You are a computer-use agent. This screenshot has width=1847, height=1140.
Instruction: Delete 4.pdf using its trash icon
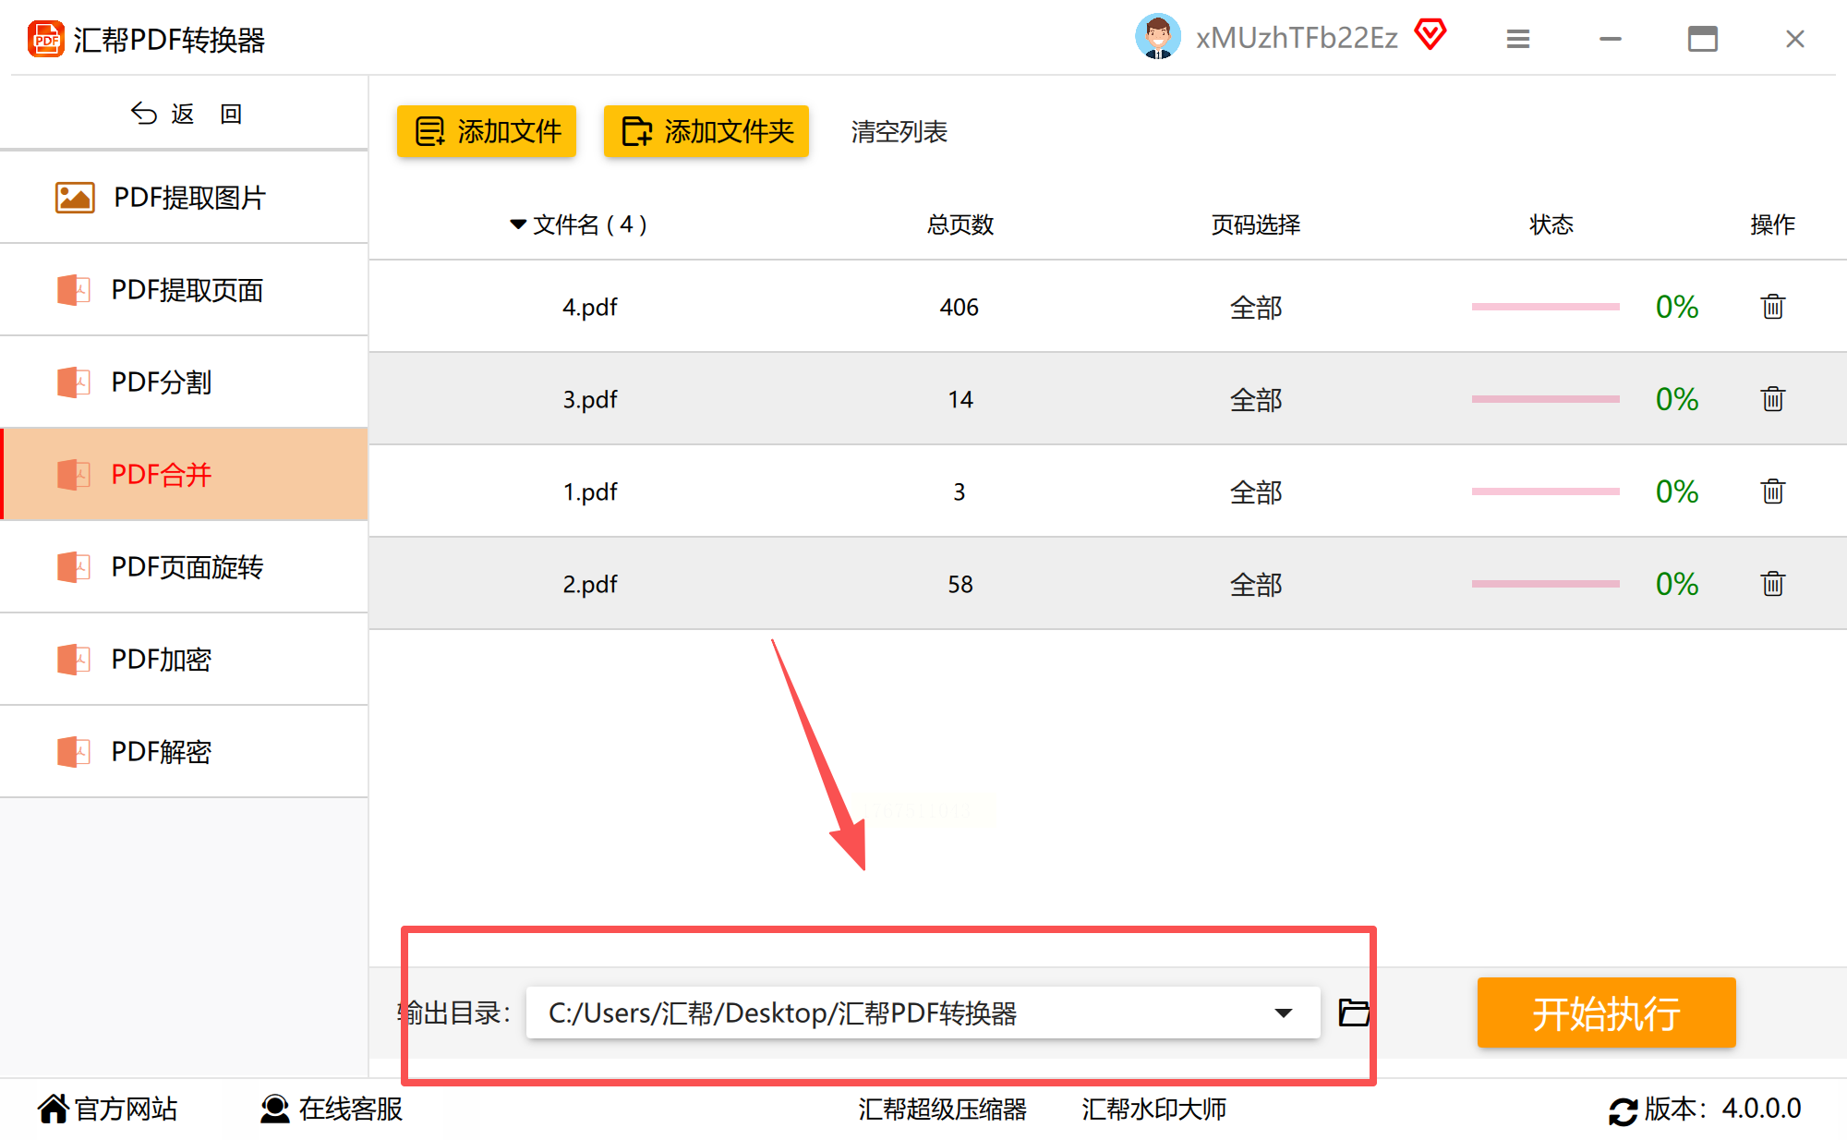1772,307
